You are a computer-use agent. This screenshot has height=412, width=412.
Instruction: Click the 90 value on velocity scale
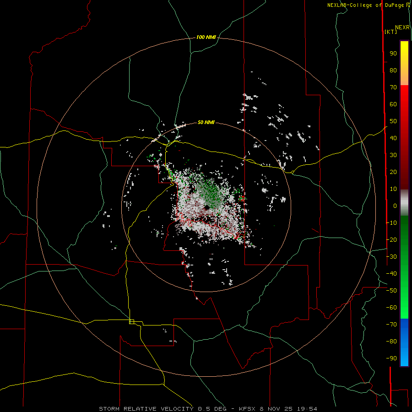(393, 54)
